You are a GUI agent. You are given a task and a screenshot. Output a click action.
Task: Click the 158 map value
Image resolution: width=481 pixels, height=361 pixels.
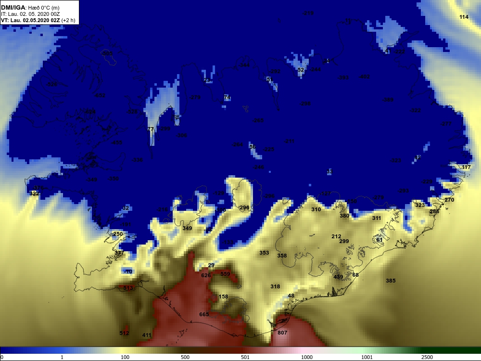(x=223, y=297)
